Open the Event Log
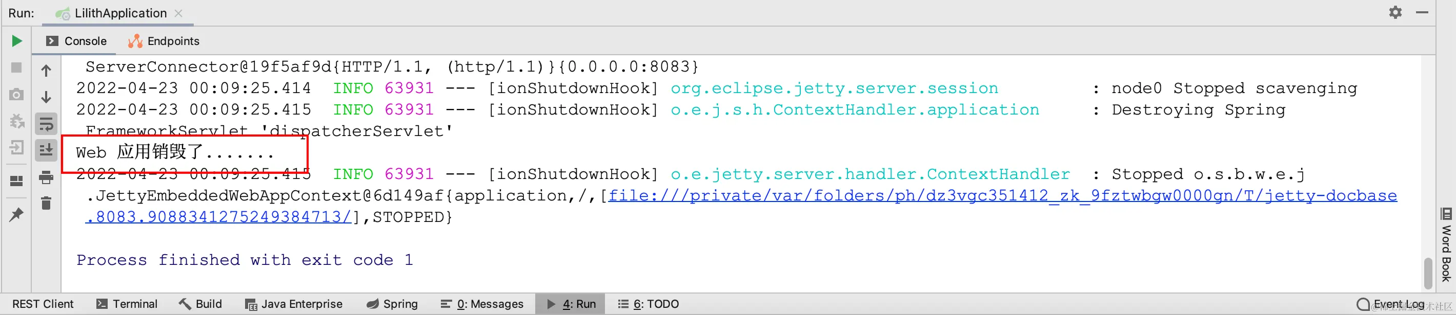 coord(1391,304)
